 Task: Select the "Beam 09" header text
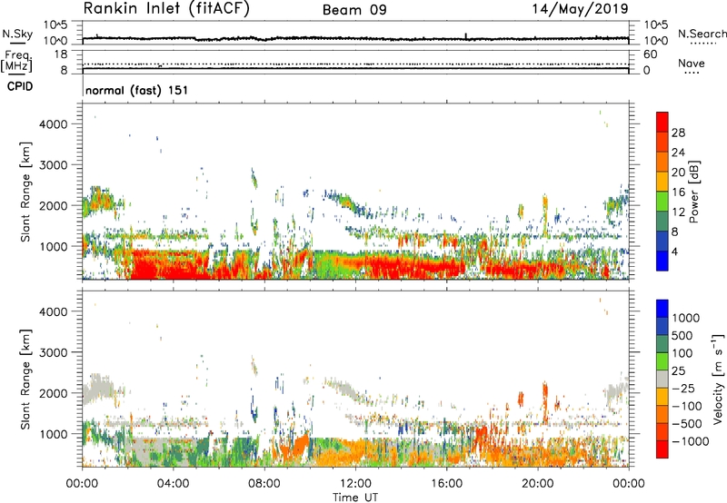tap(354, 10)
